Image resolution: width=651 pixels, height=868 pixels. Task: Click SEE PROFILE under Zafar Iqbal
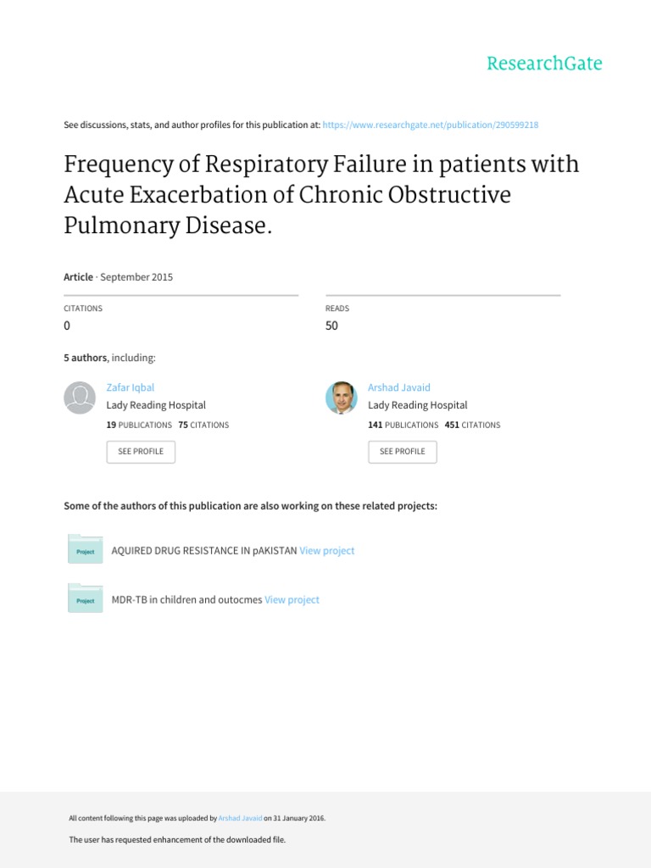[x=141, y=452]
